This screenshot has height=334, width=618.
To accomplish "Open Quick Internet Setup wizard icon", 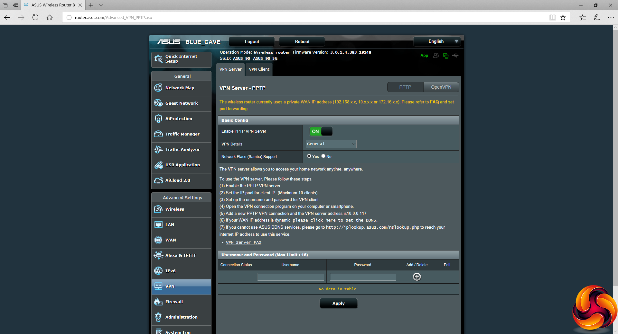I will (x=158, y=59).
